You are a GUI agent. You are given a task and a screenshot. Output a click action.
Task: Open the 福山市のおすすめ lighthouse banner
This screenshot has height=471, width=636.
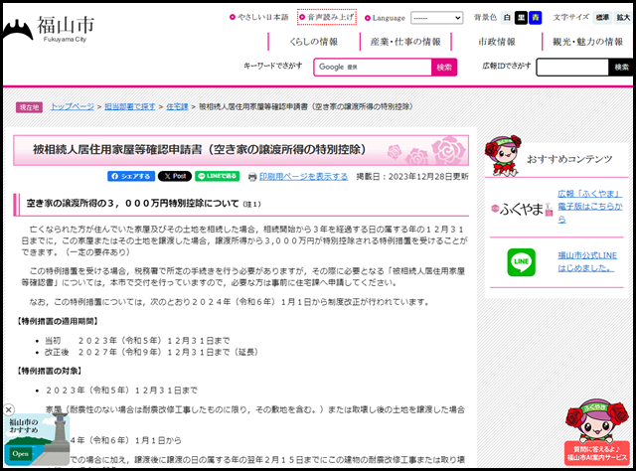coord(38,440)
